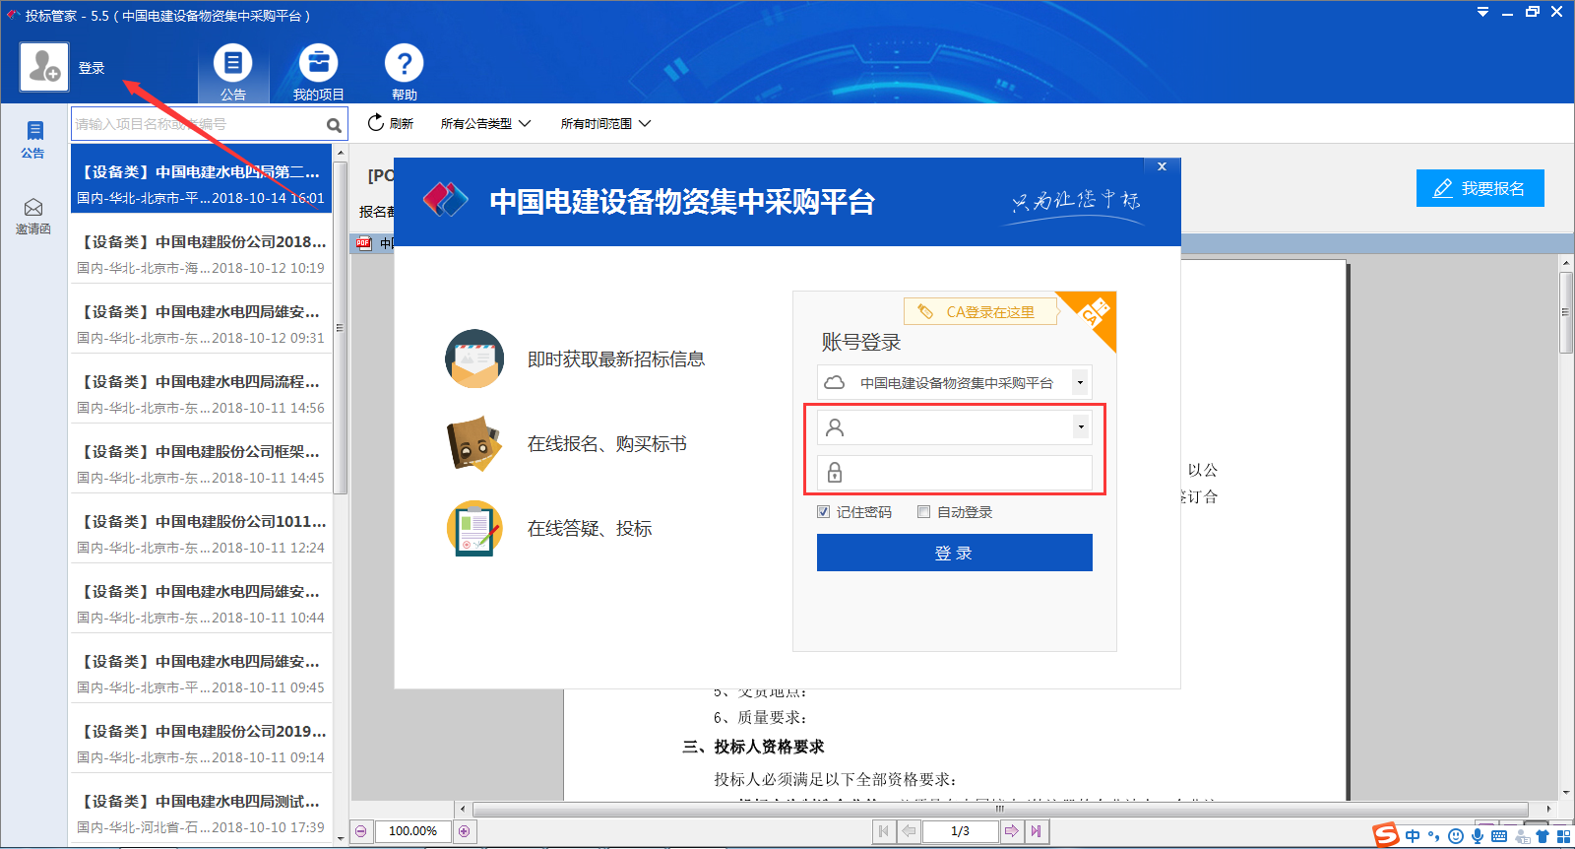Click the CA登录在这里 hint label
Image resolution: width=1575 pixels, height=849 pixels.
pos(980,311)
